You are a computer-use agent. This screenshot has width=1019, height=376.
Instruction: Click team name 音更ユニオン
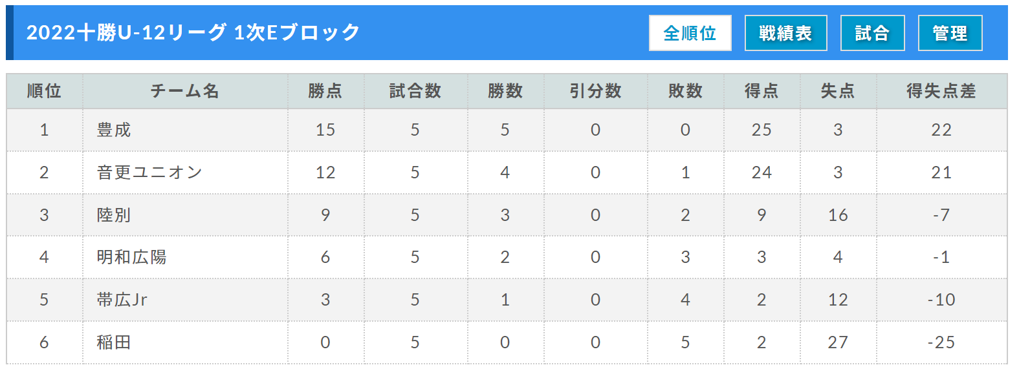point(149,172)
